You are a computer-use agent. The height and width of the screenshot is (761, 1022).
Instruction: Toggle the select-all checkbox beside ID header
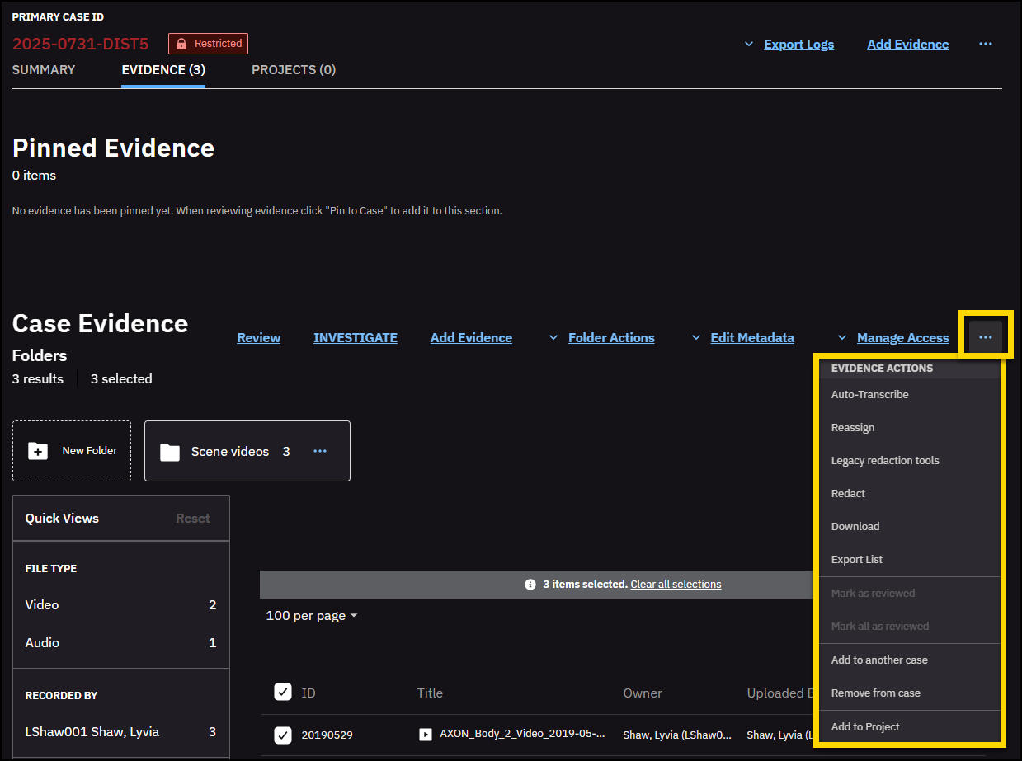click(x=283, y=692)
